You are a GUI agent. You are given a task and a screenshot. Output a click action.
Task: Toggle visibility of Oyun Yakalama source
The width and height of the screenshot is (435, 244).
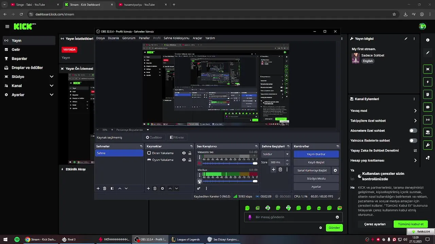click(x=184, y=160)
